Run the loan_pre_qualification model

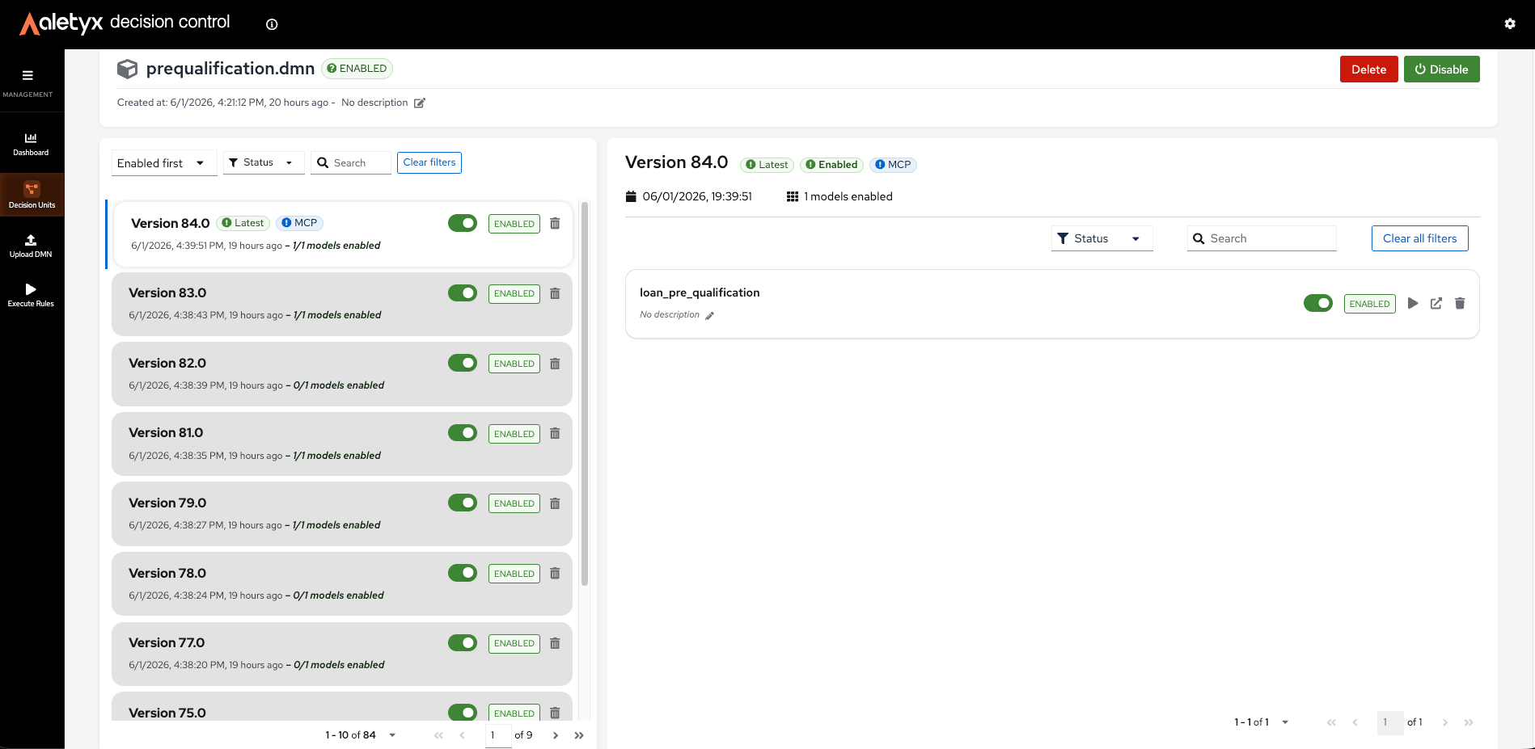tap(1413, 303)
